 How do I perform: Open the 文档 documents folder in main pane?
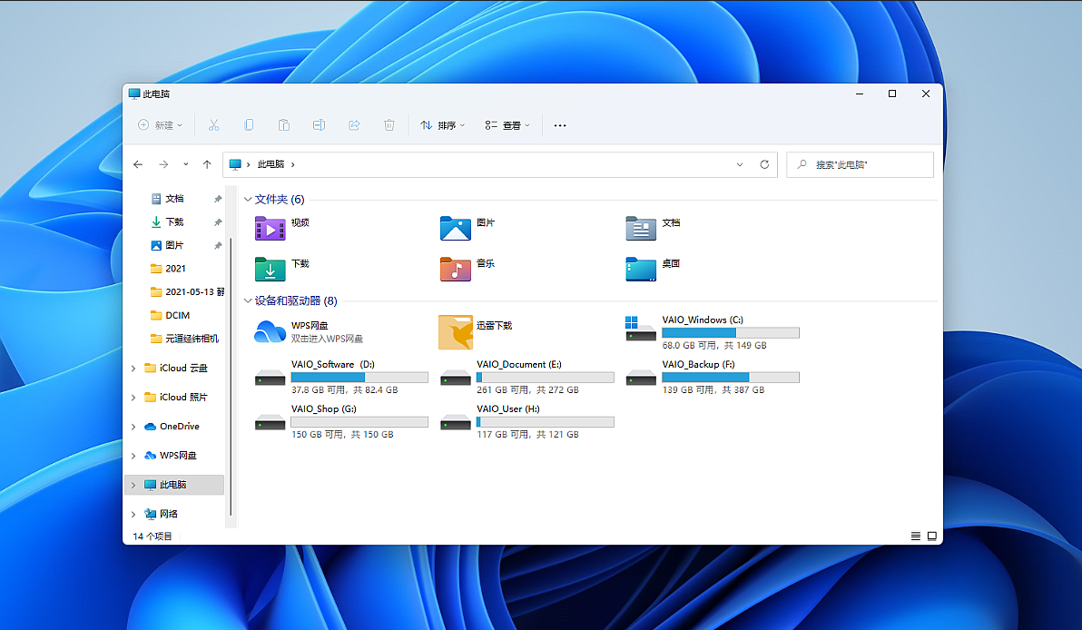[654, 229]
